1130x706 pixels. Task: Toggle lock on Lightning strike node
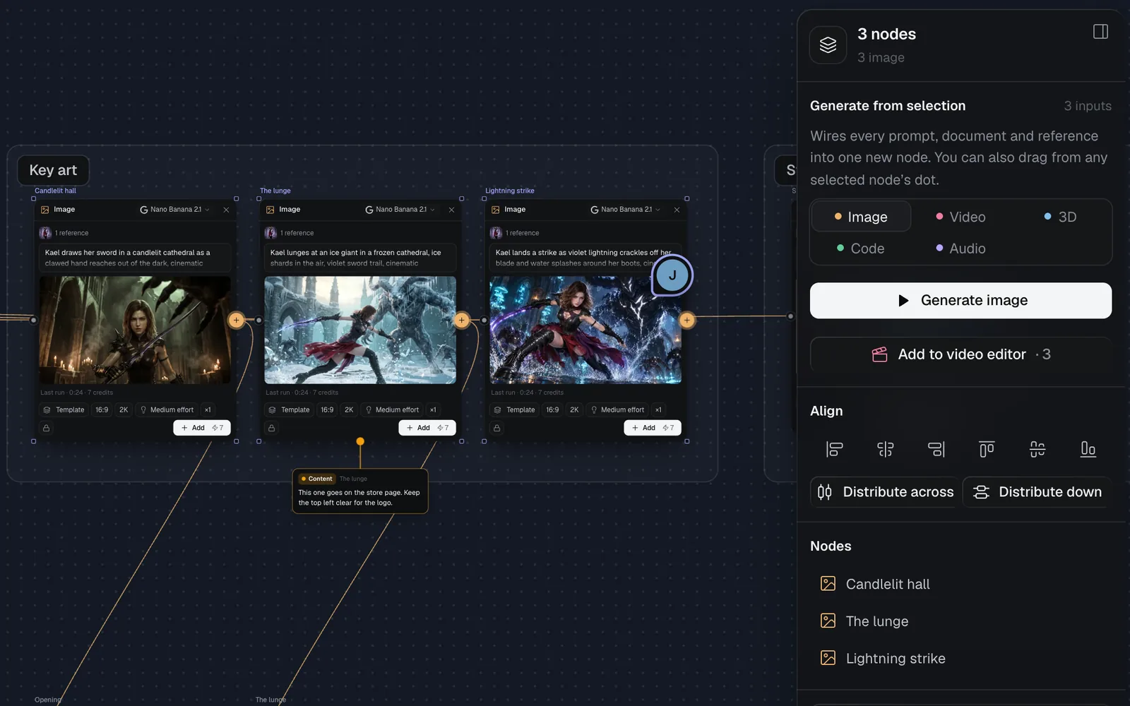[497, 428]
